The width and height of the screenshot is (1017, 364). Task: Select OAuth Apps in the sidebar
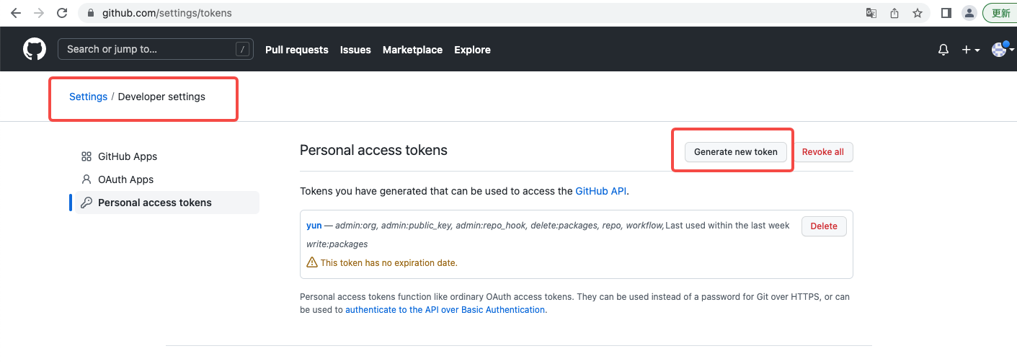click(125, 179)
